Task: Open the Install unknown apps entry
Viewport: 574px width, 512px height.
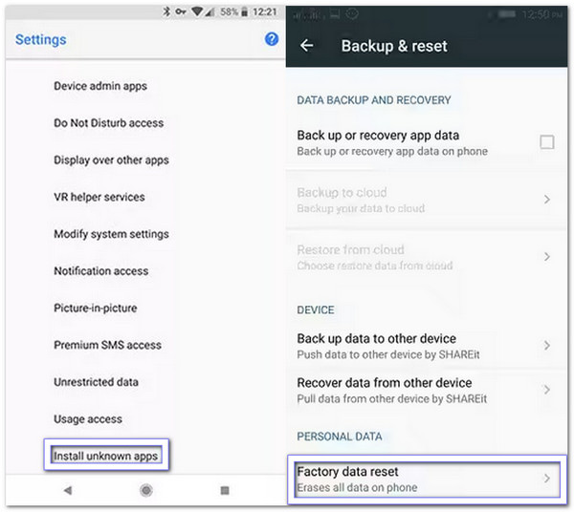Action: [x=106, y=456]
